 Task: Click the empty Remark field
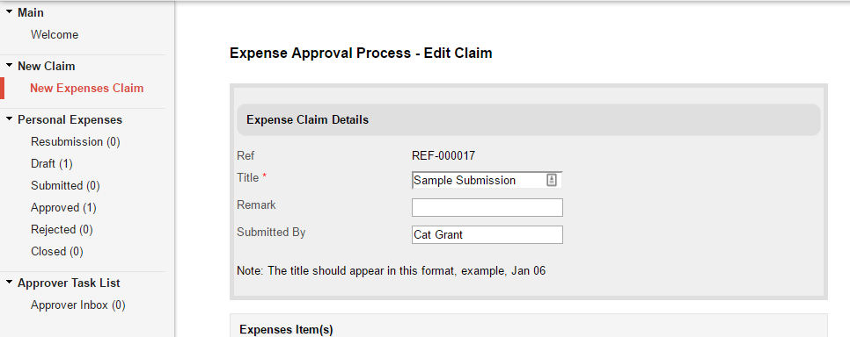[x=487, y=208]
